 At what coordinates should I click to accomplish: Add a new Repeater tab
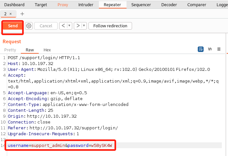point(22,14)
